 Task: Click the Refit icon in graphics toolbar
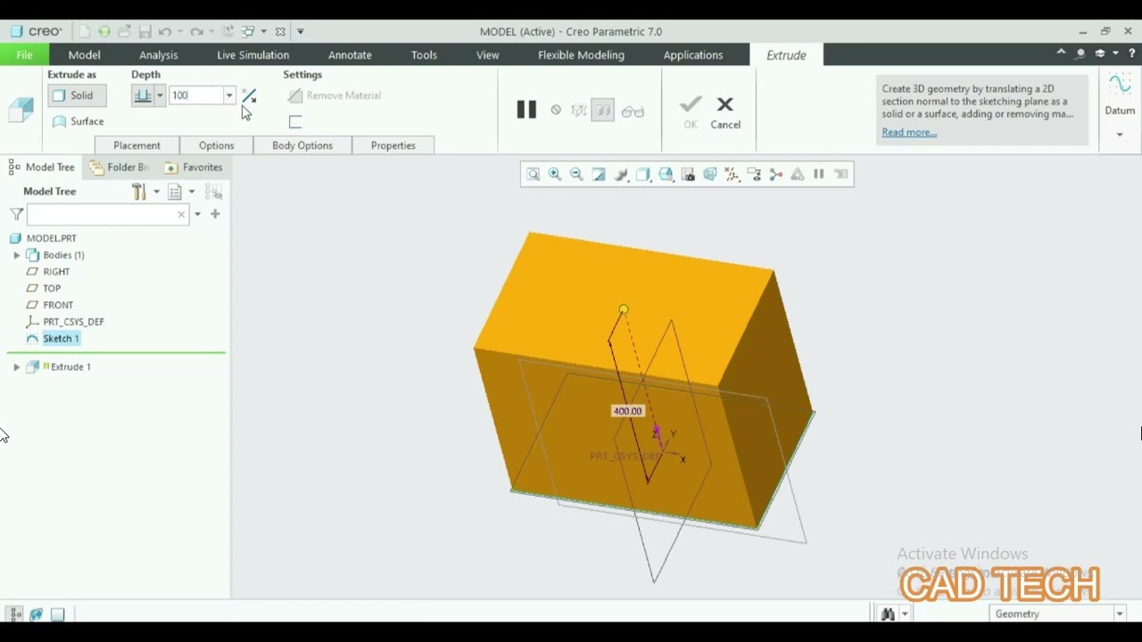533,174
